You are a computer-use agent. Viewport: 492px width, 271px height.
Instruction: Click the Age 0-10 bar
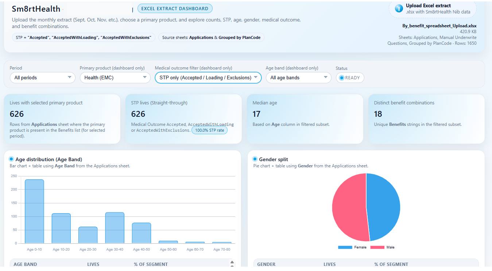[x=34, y=211]
